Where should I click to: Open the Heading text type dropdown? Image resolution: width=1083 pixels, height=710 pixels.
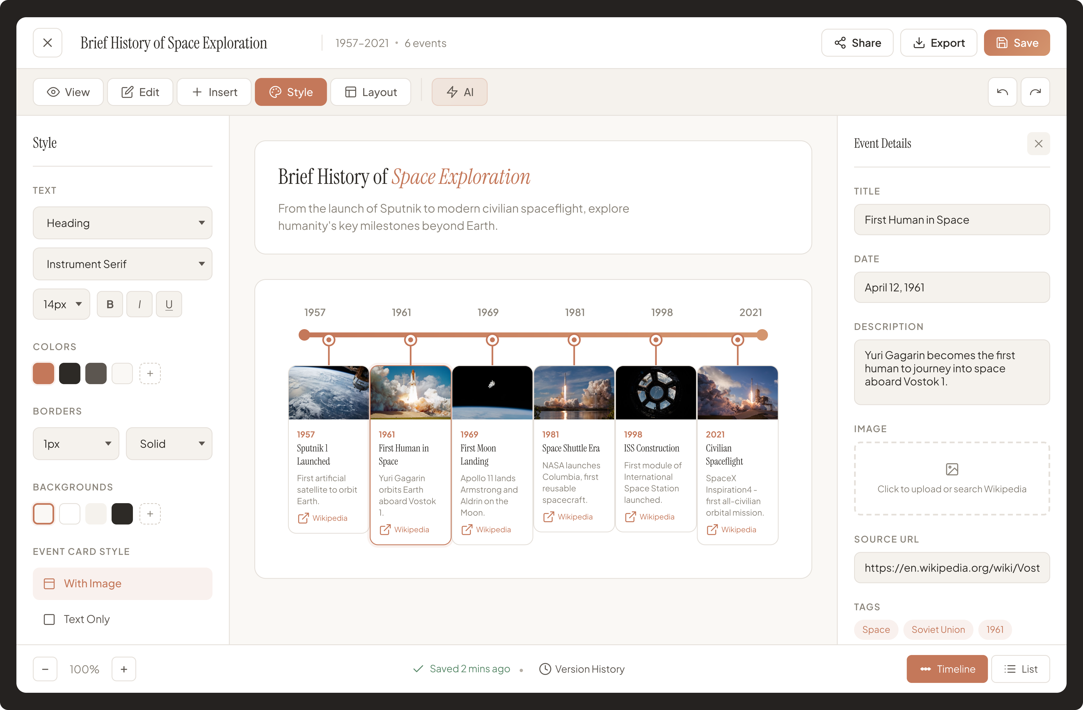[x=122, y=222]
